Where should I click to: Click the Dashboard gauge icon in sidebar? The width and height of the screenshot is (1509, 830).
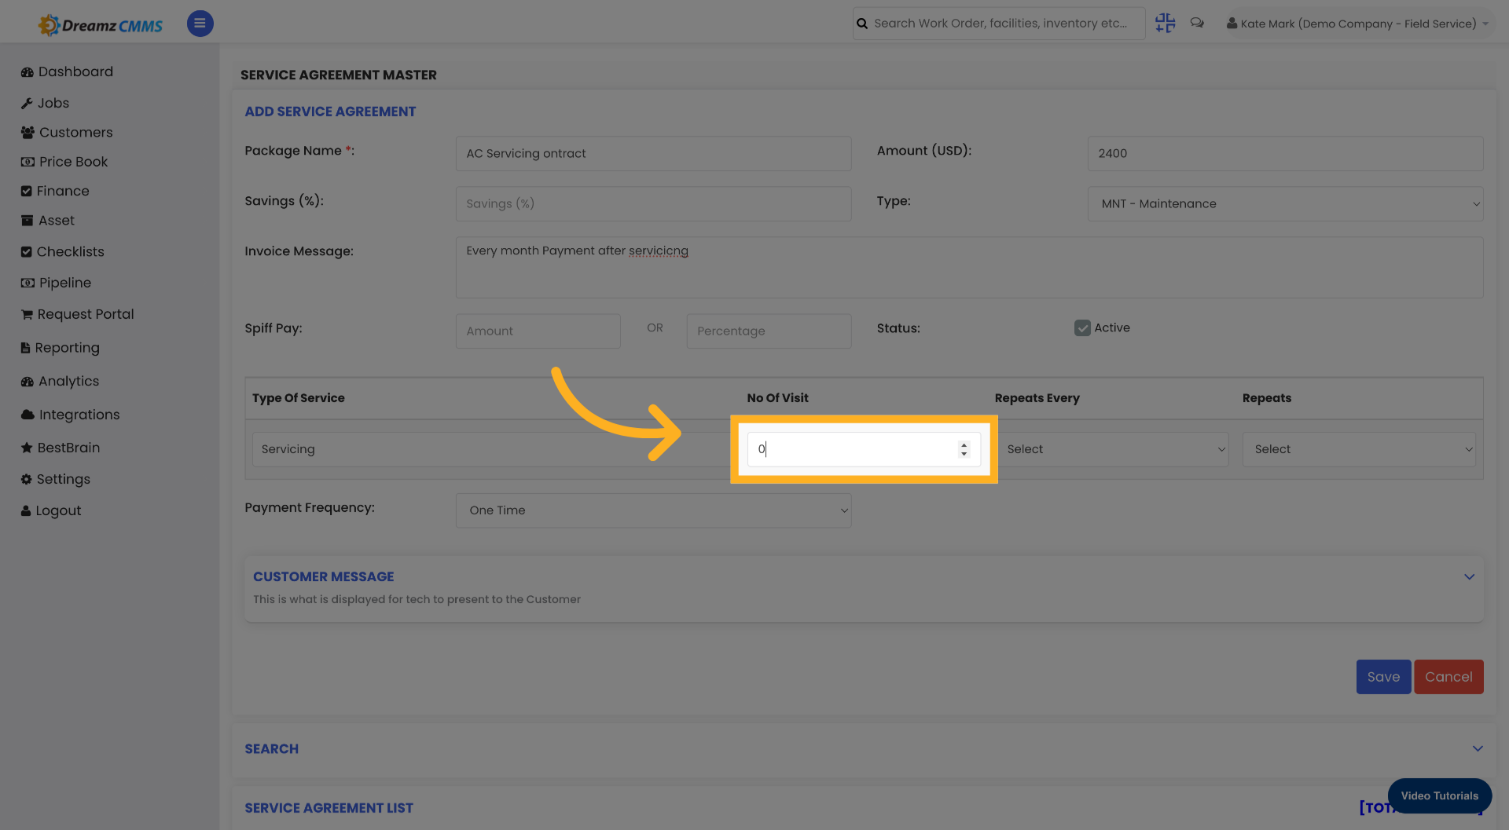pos(27,72)
